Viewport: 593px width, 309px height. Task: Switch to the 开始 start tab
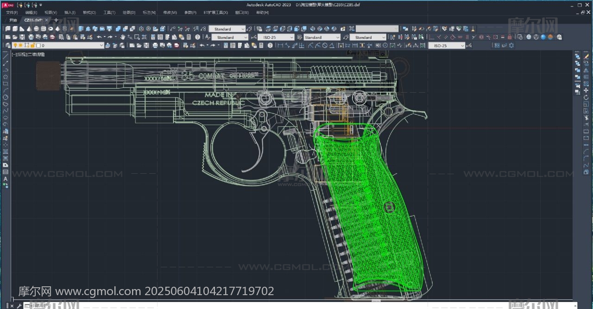(13, 20)
